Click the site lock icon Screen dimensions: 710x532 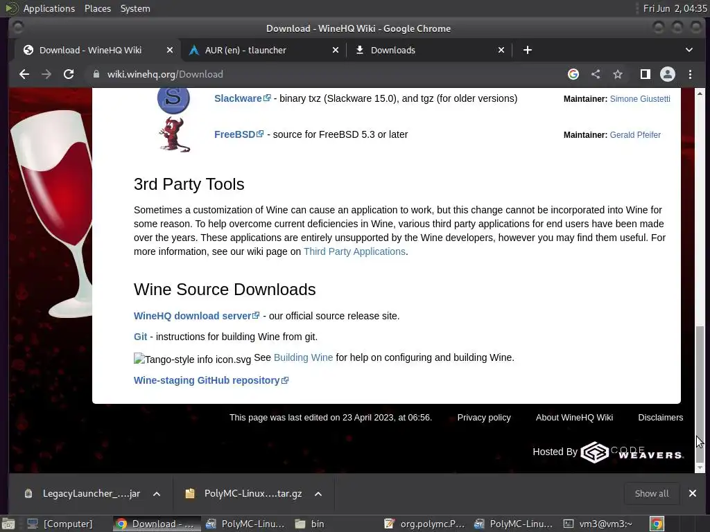pyautogui.click(x=96, y=74)
